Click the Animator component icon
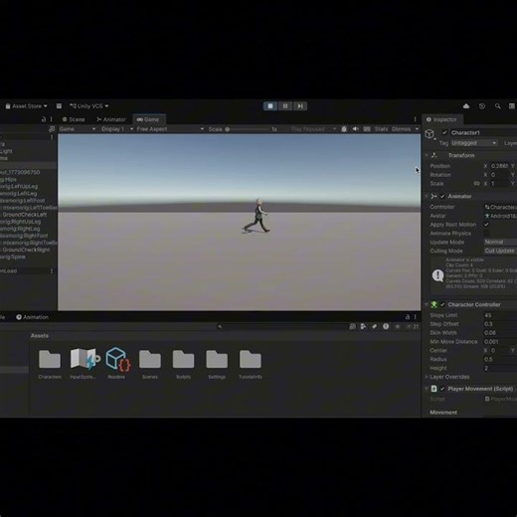The width and height of the screenshot is (517, 517). [x=434, y=196]
